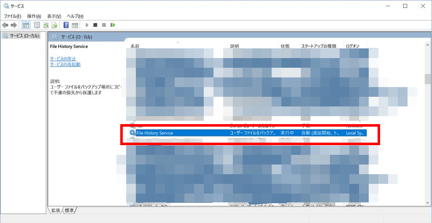Sort by the 名前 column header

tap(135, 46)
